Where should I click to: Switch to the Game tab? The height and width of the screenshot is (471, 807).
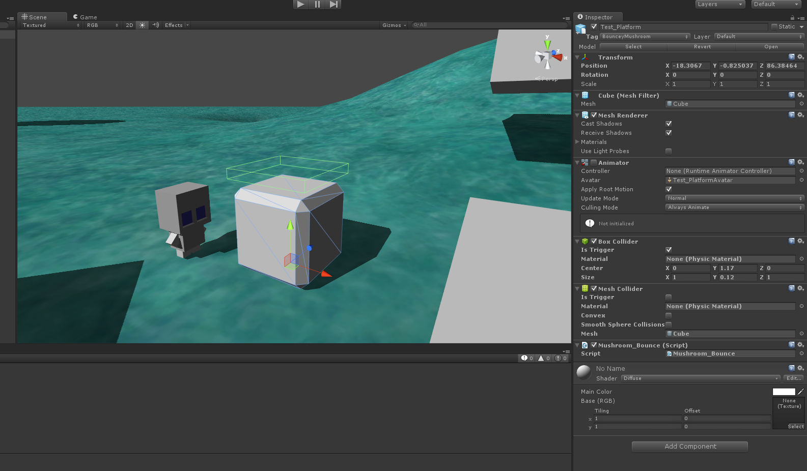pyautogui.click(x=85, y=17)
